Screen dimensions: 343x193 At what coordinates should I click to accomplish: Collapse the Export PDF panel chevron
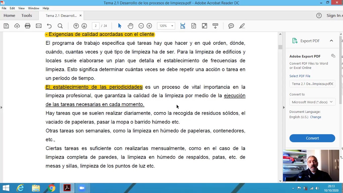point(331,41)
